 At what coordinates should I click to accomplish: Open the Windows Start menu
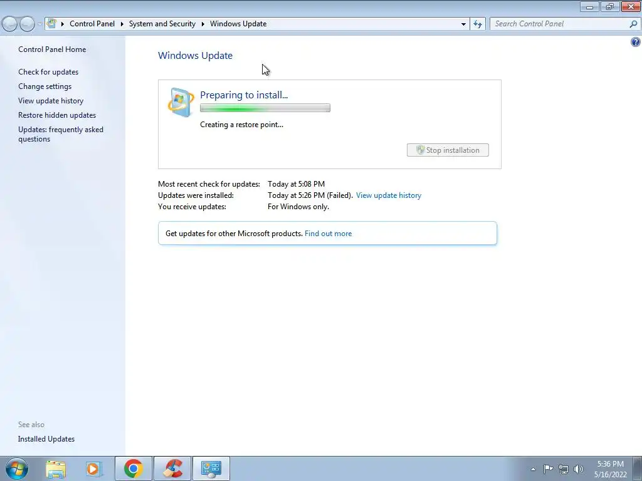17,468
